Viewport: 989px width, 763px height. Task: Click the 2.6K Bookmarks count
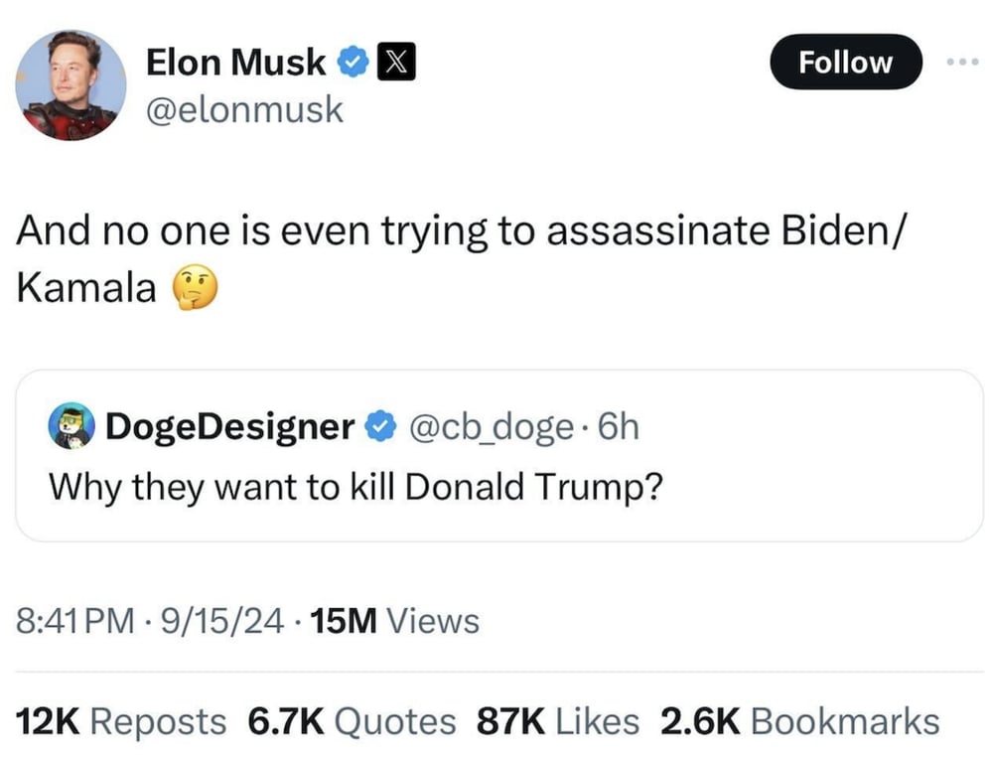pyautogui.click(x=797, y=721)
